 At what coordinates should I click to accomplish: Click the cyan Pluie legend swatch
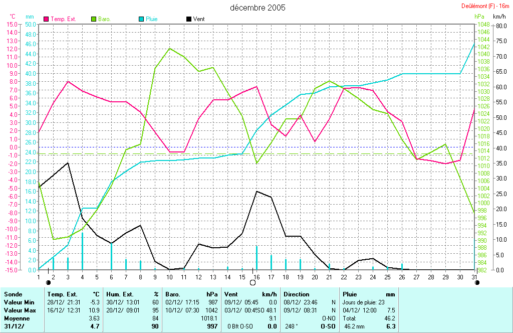click(x=141, y=19)
